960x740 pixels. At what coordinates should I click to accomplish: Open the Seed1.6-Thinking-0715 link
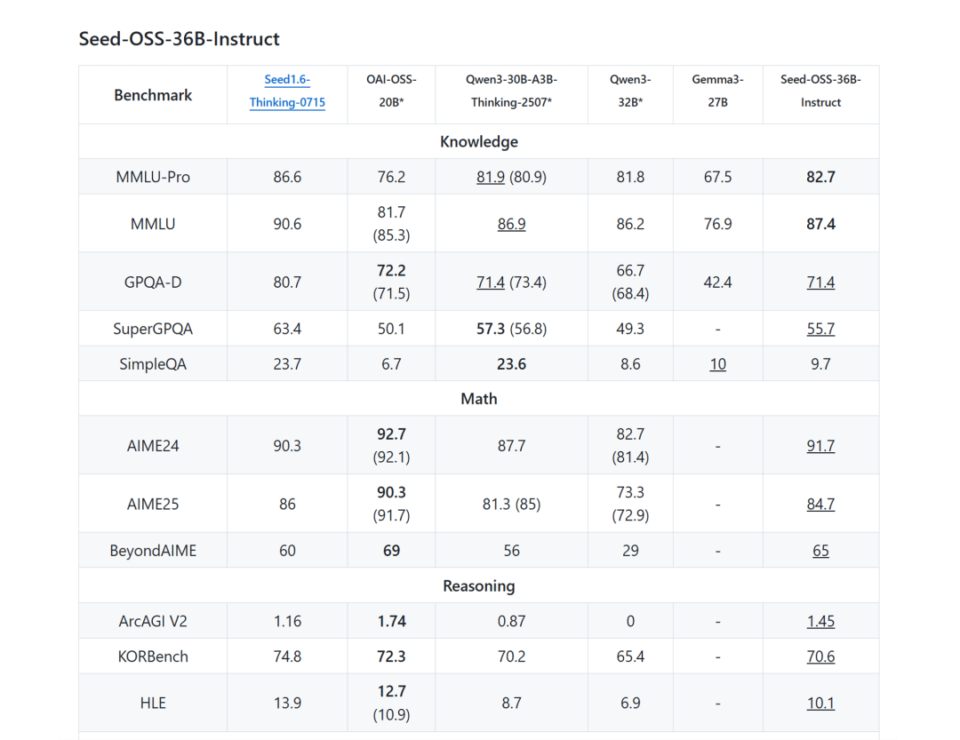(x=287, y=91)
